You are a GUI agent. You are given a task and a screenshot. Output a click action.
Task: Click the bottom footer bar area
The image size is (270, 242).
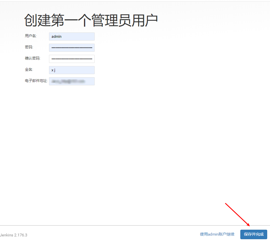coord(126,235)
